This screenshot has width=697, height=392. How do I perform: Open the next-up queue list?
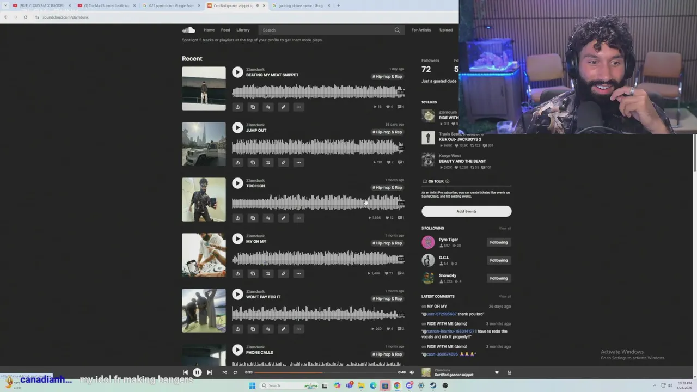509,372
